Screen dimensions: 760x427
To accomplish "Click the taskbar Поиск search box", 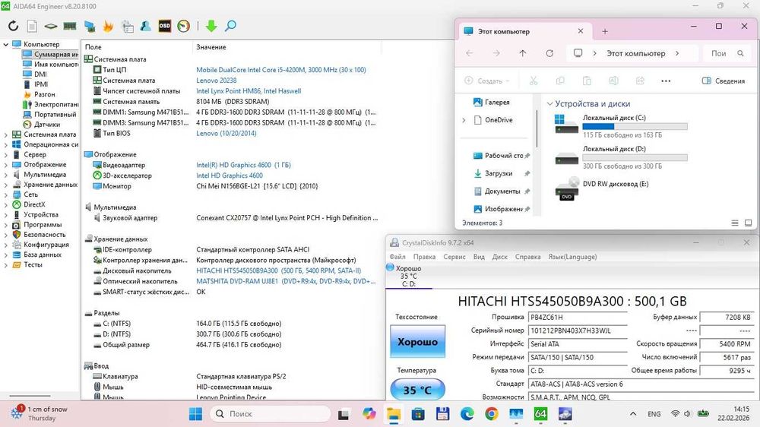I will point(271,414).
